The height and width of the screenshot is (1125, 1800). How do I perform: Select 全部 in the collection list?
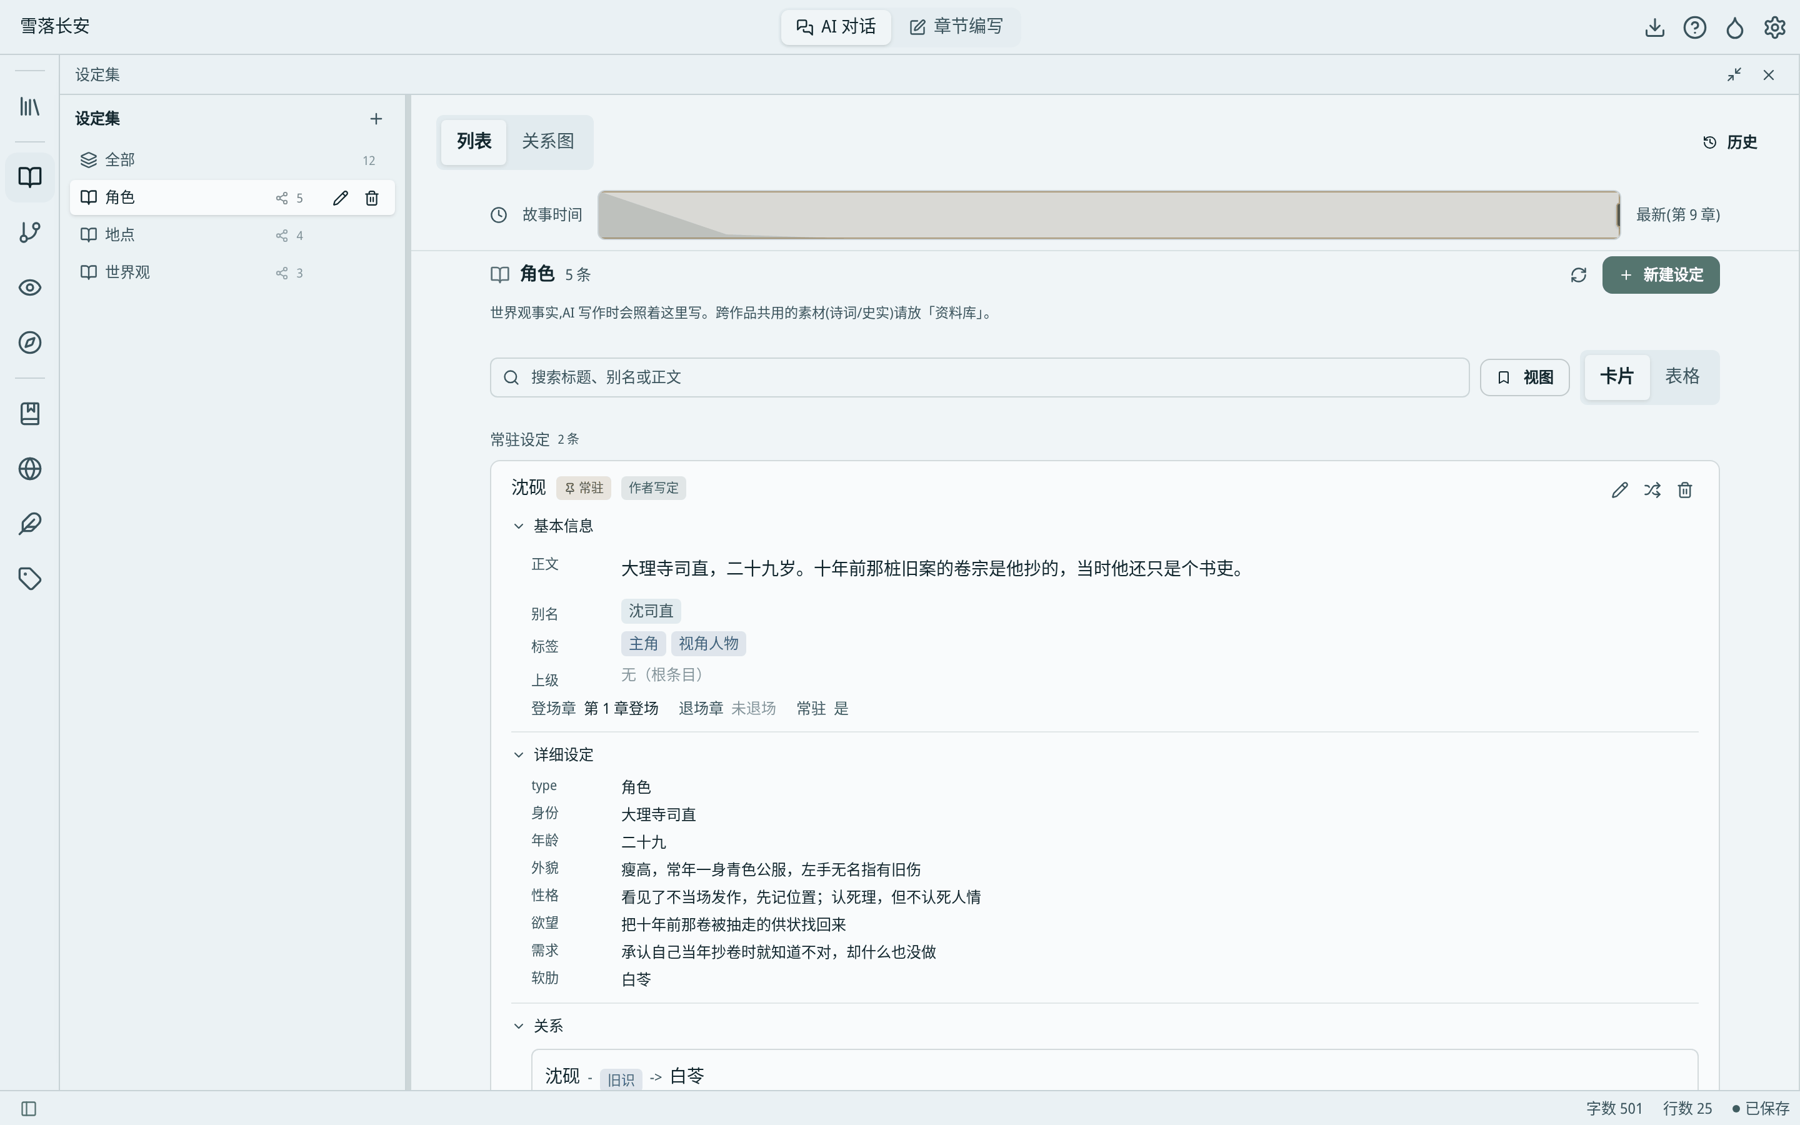(x=232, y=160)
